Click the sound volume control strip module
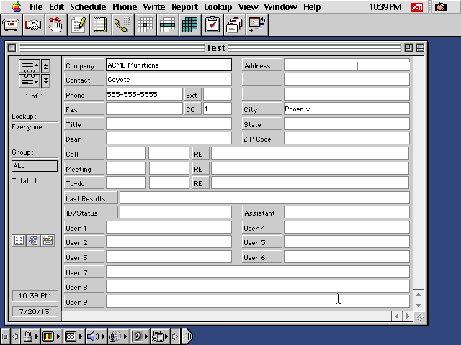 (91, 336)
